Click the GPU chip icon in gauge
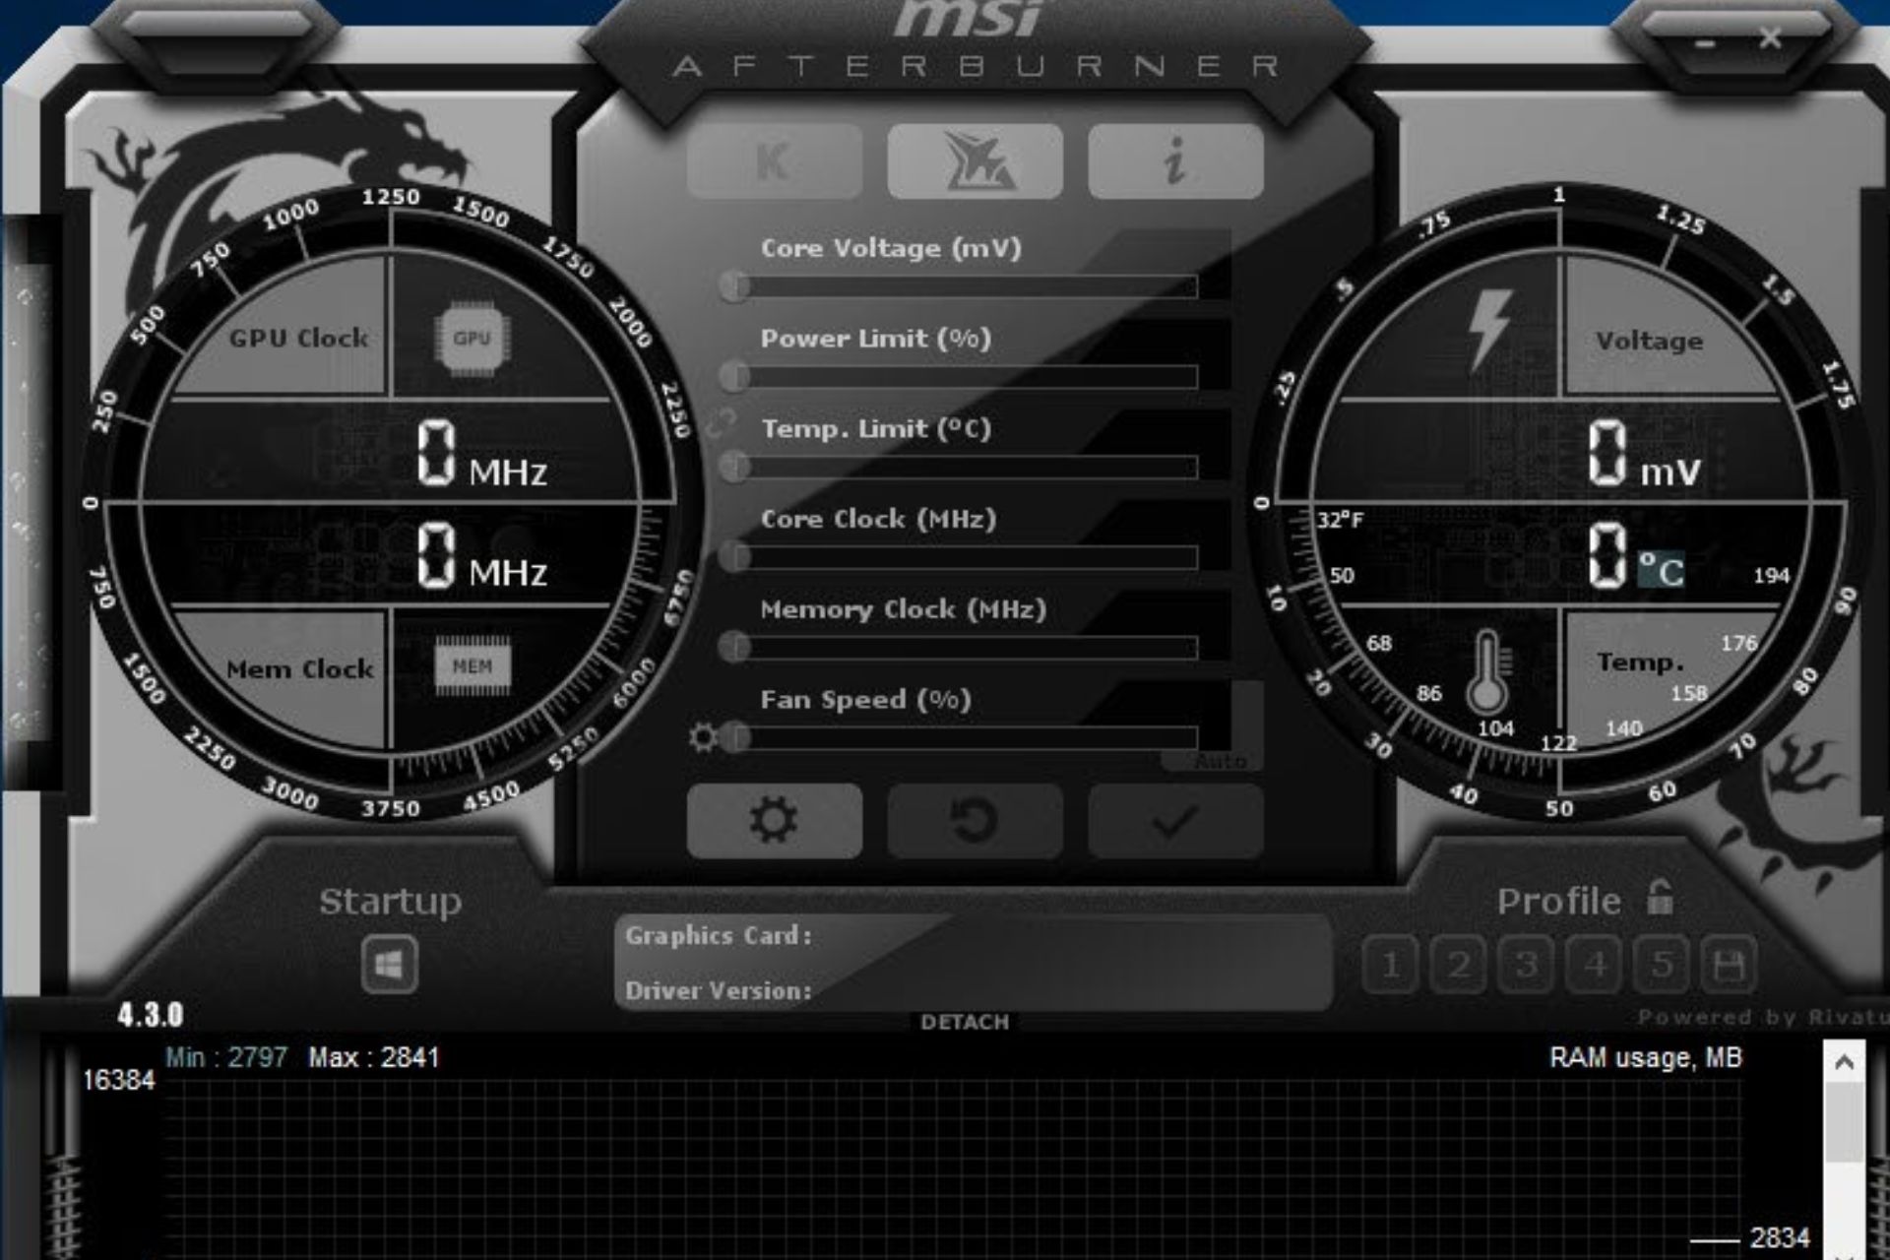The width and height of the screenshot is (1890, 1260). coord(472,339)
